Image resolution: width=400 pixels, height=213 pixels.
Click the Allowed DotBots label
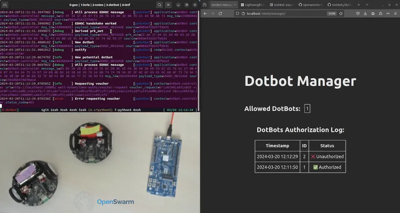(x=272, y=109)
